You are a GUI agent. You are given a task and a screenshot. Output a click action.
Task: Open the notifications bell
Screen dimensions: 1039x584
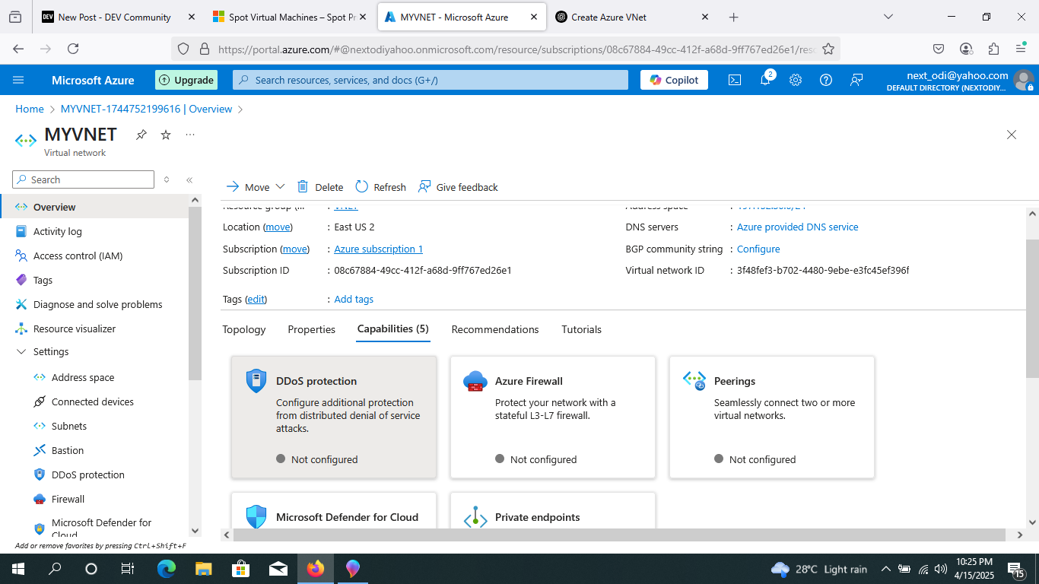click(x=766, y=80)
